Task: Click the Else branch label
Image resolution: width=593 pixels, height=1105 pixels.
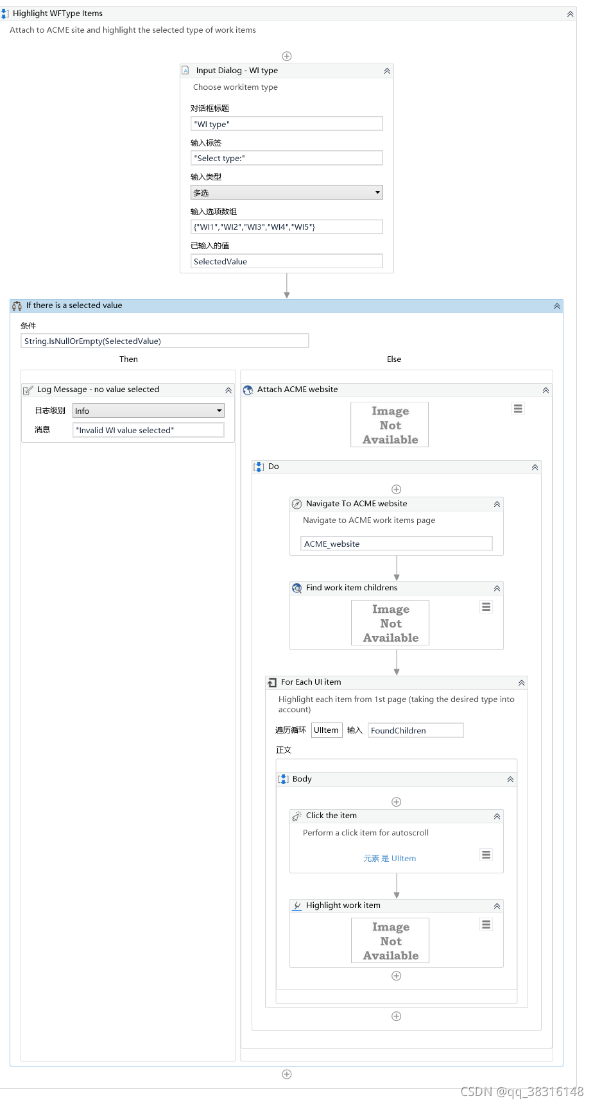Action: coord(394,359)
